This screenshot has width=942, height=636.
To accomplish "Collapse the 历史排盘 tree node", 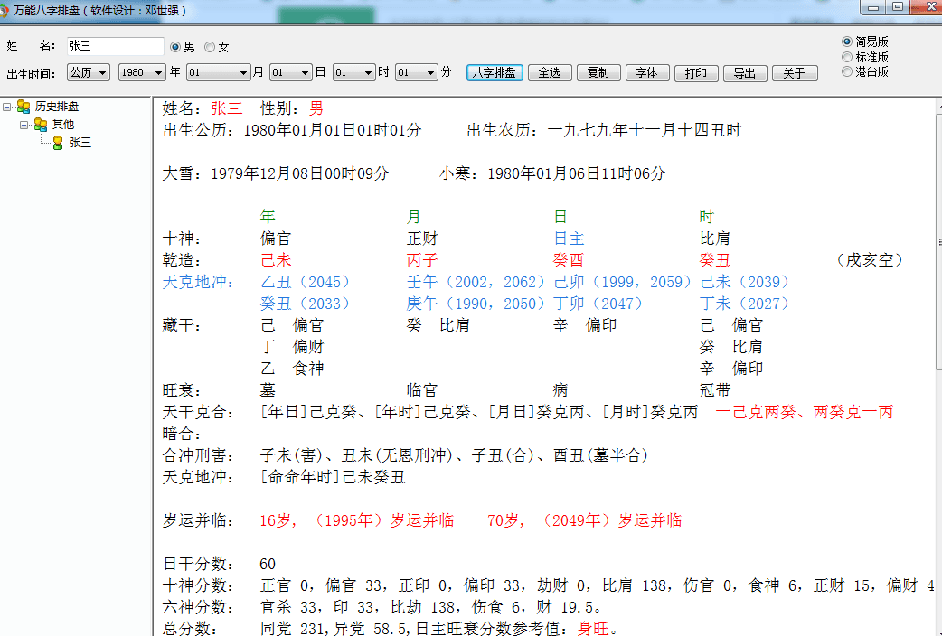I will [7, 107].
